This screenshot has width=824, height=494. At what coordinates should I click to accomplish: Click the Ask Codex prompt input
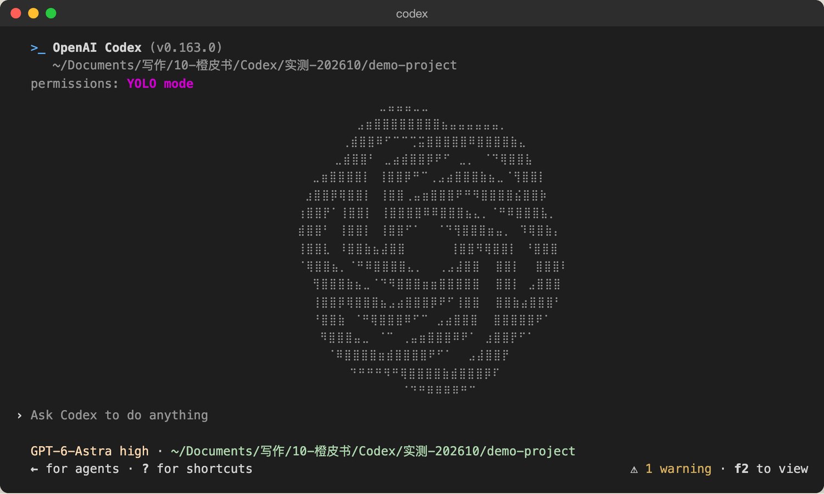click(119, 415)
